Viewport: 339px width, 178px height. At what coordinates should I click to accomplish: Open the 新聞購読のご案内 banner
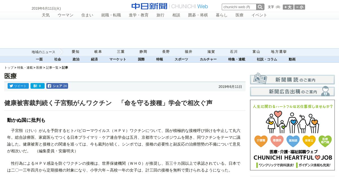tap(292, 79)
